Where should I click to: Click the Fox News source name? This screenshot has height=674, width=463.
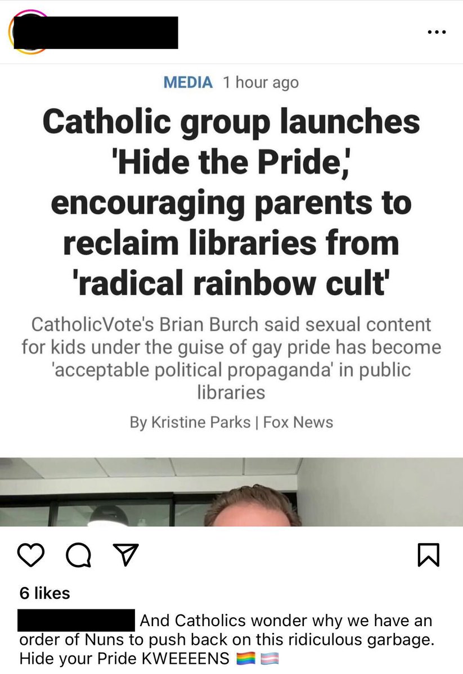coord(298,422)
